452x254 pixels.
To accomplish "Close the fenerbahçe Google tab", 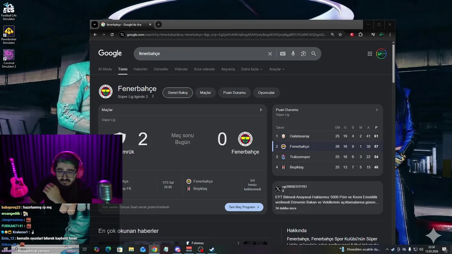I will 150,24.
